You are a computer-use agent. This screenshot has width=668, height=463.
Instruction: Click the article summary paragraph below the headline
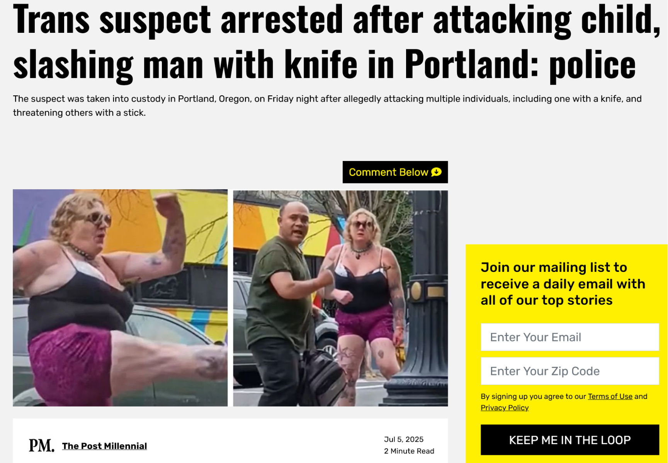(x=327, y=106)
